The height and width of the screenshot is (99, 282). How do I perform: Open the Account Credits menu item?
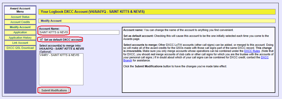[x=20, y=22]
